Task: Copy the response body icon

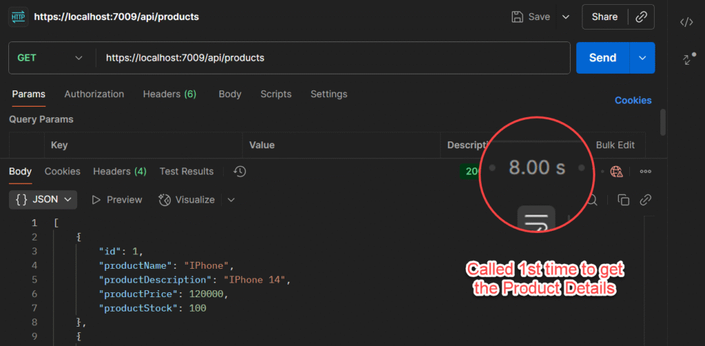Action: [x=623, y=200]
